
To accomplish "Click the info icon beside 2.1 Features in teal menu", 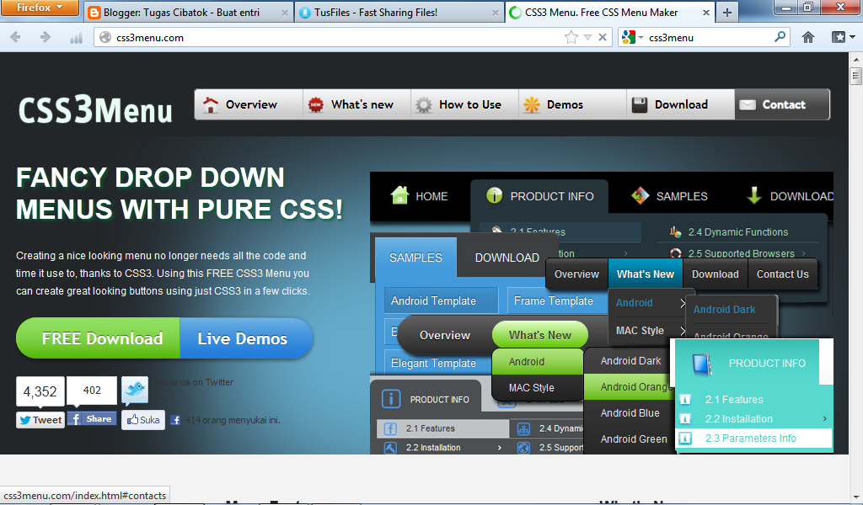I will coord(685,400).
